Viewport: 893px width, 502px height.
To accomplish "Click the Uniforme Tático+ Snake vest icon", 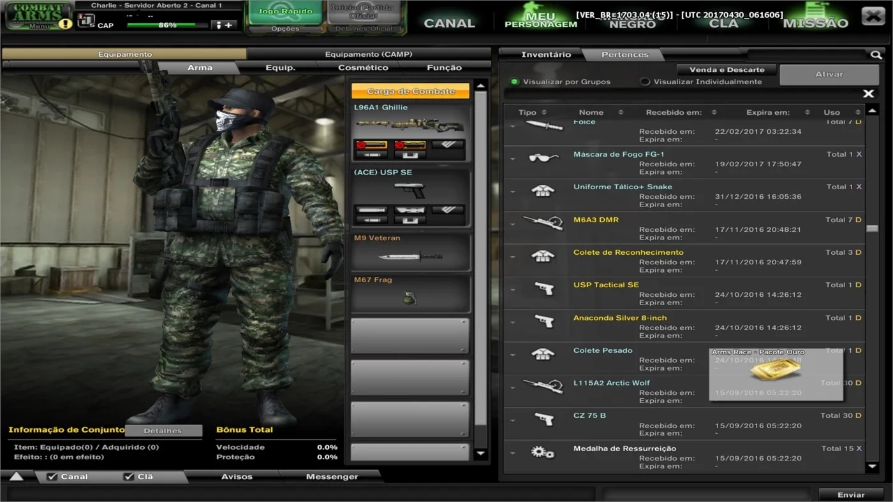I will point(543,191).
